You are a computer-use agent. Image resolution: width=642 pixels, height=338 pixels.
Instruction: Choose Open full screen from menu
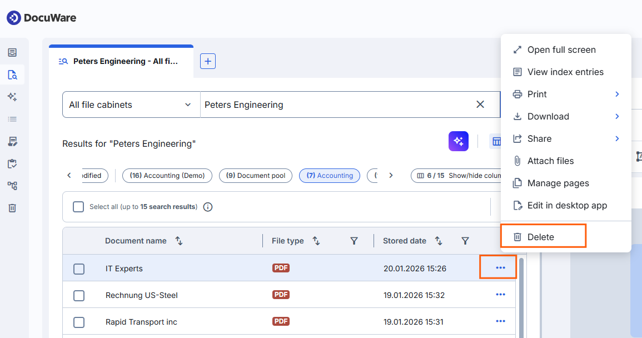pyautogui.click(x=566, y=49)
